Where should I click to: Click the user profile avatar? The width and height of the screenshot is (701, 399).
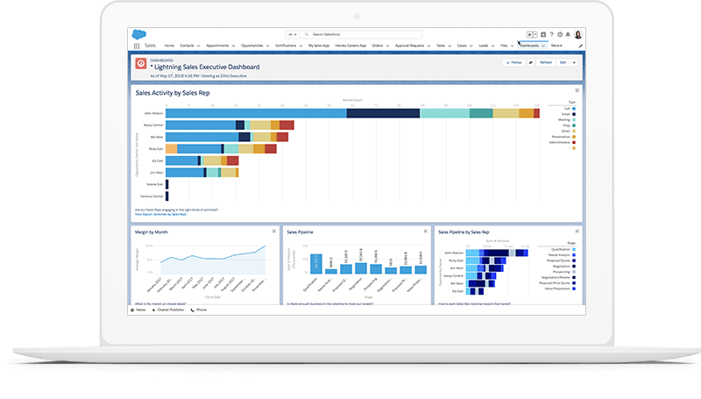coord(578,34)
